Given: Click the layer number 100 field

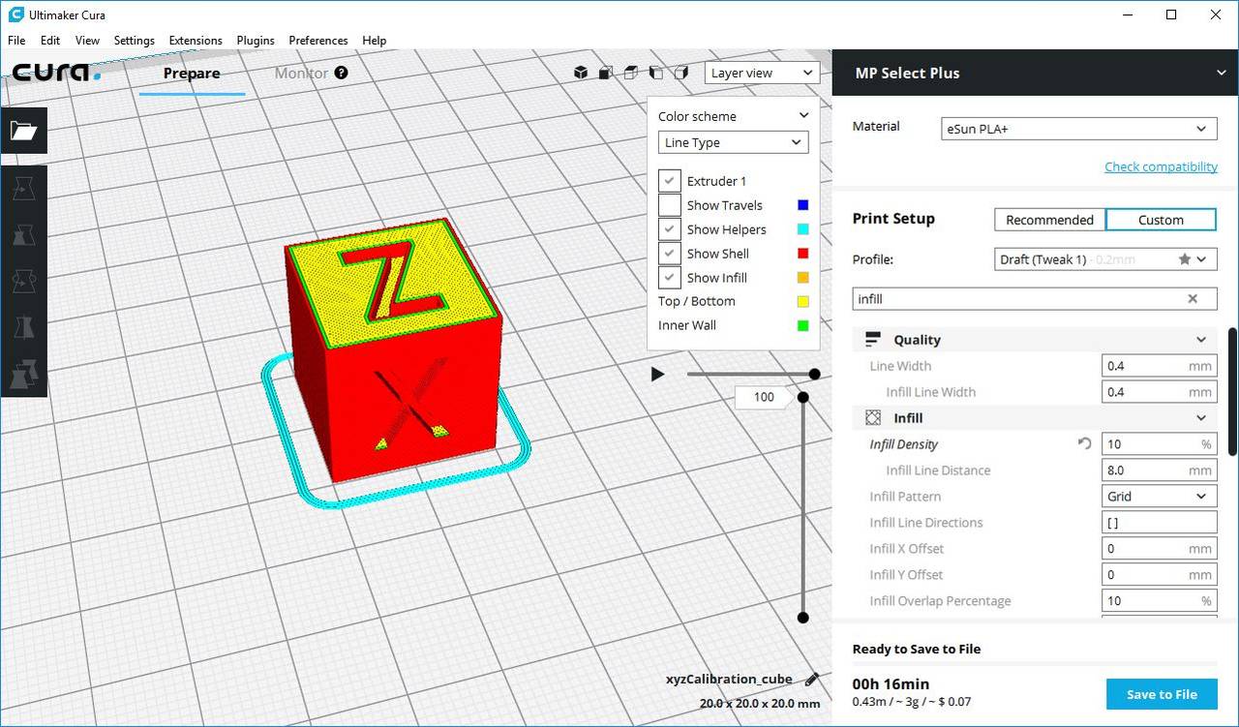Looking at the screenshot, I should (764, 397).
